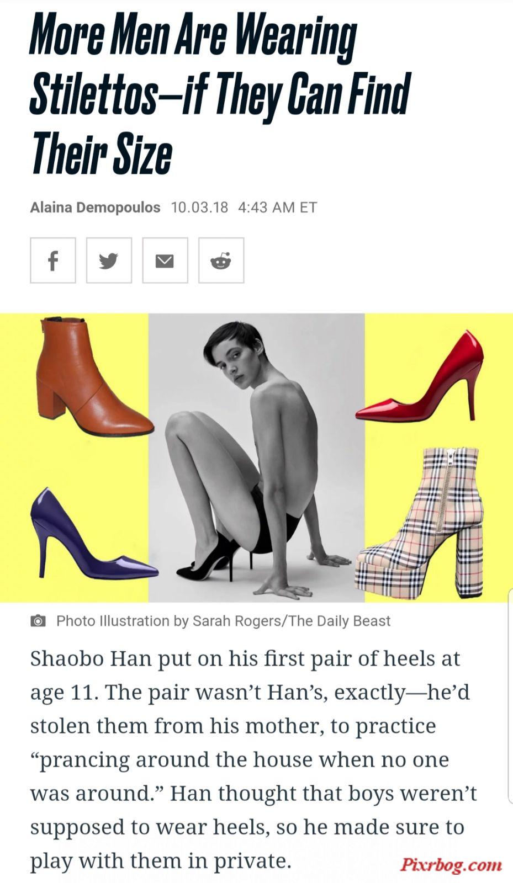The image size is (513, 883).
Task: Share the article via email icon
Action: click(x=165, y=260)
